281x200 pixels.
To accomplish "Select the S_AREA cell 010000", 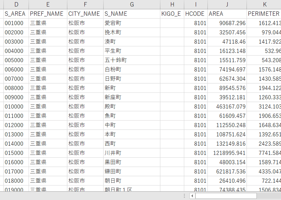I will click(16, 107).
